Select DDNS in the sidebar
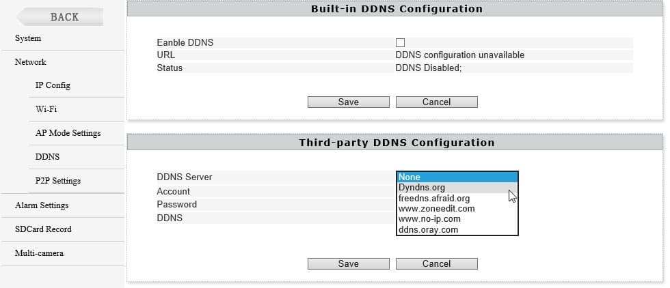670x288 pixels. click(x=47, y=157)
